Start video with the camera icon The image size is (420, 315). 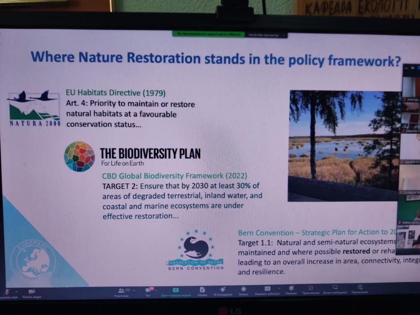click(31, 292)
